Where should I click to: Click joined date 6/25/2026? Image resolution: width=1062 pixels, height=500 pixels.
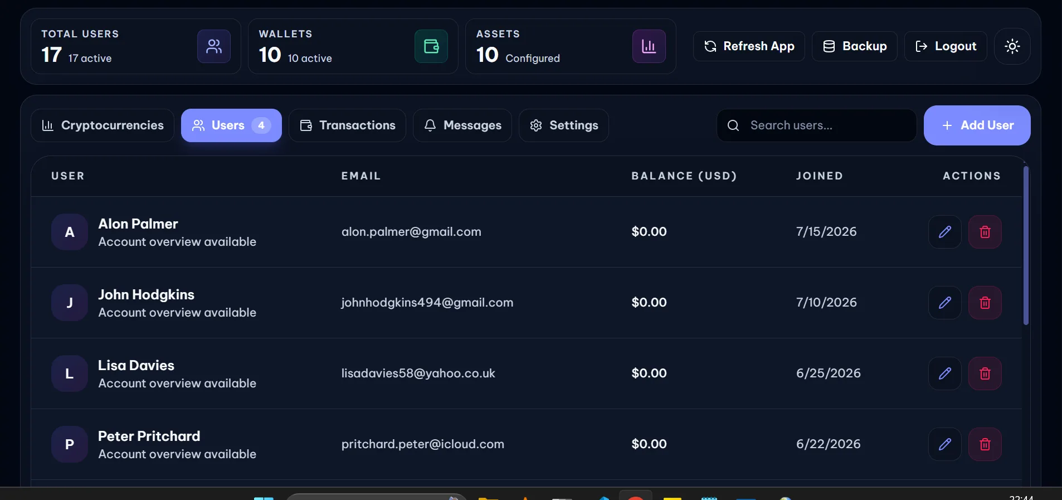[x=829, y=373]
